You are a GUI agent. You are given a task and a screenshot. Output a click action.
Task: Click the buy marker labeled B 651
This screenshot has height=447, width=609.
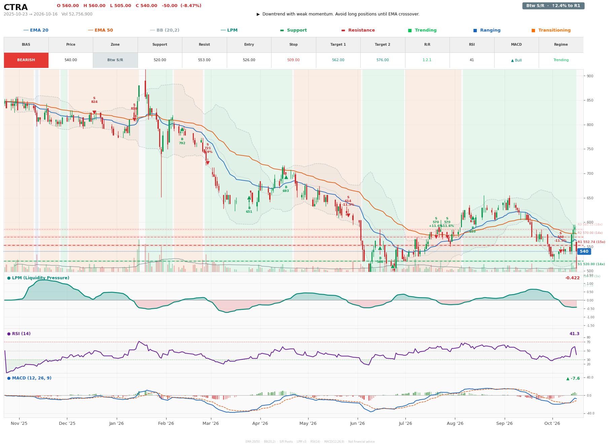[x=249, y=198]
